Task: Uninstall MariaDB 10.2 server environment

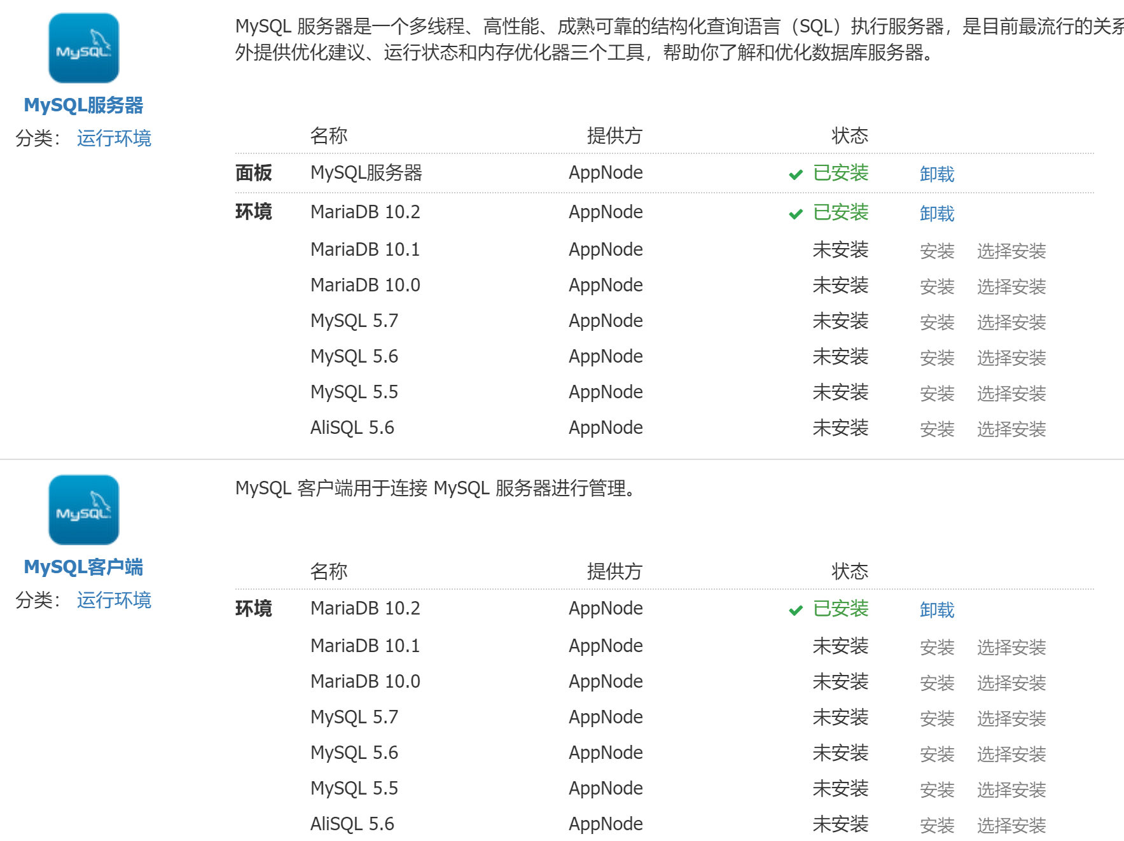Action: (x=936, y=213)
